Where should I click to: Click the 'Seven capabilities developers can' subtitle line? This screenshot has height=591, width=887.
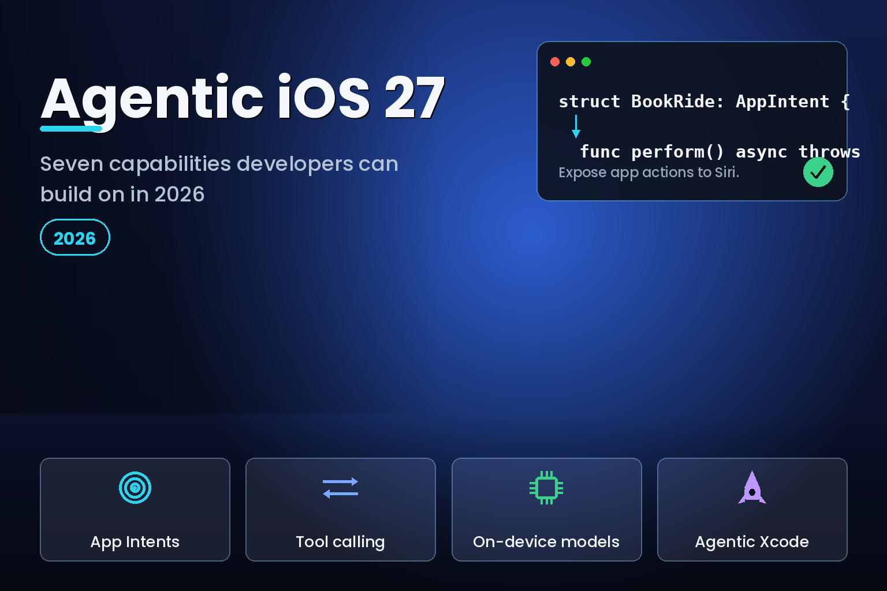pyautogui.click(x=219, y=164)
